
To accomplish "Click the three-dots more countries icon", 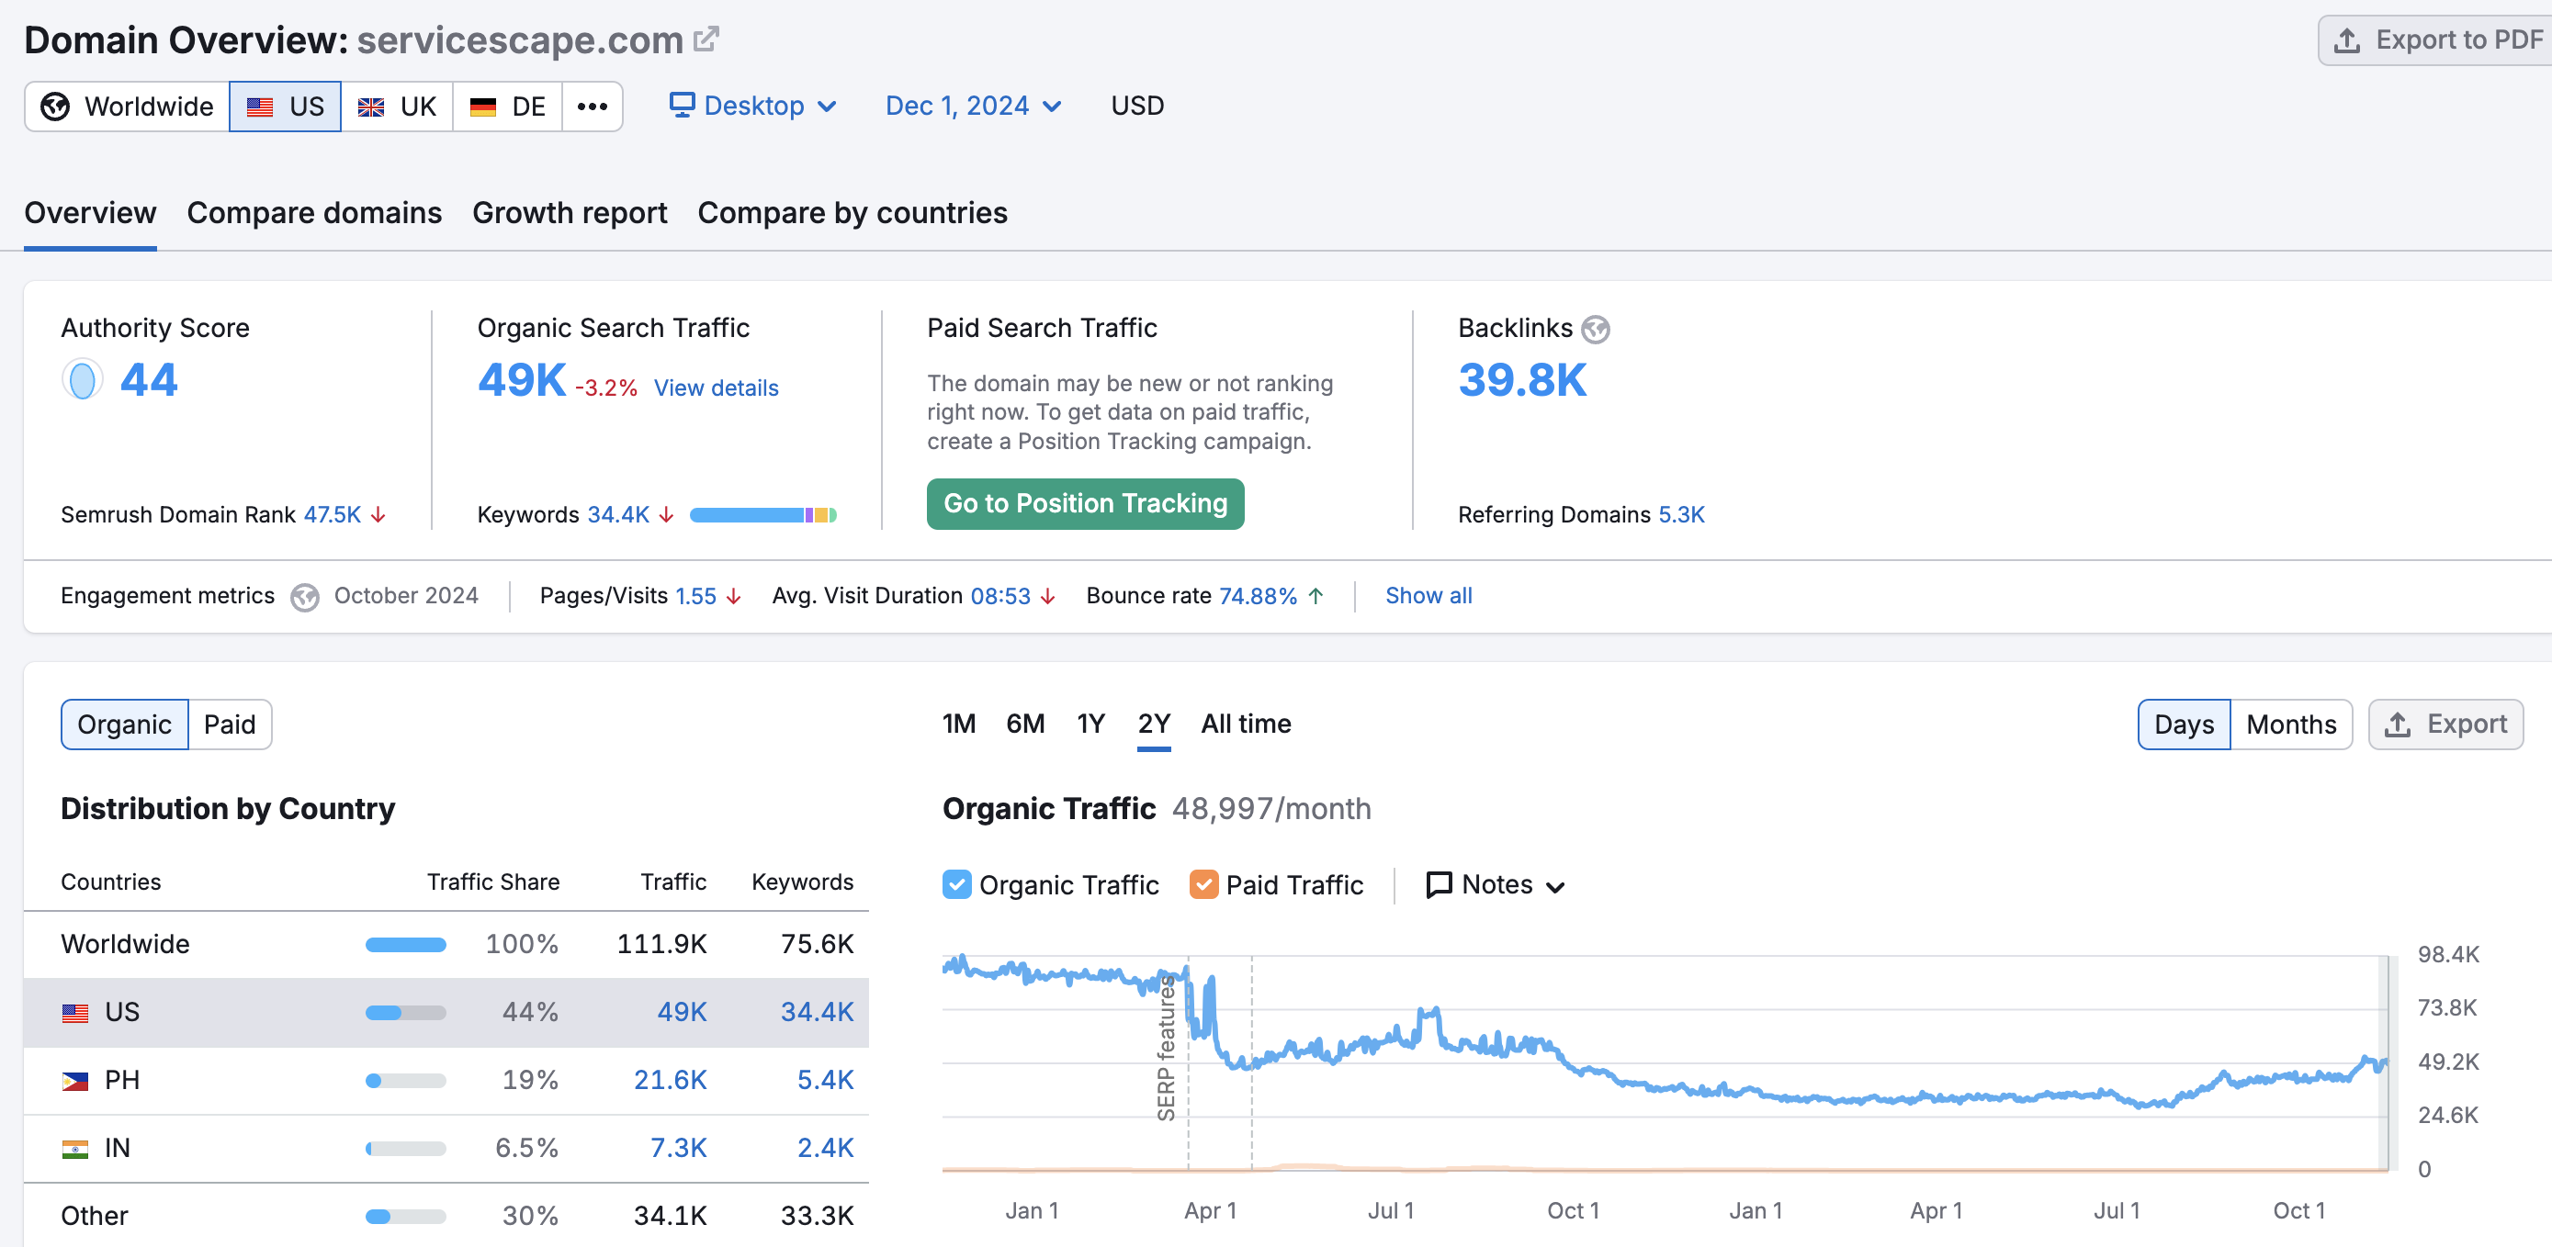I will (x=592, y=106).
